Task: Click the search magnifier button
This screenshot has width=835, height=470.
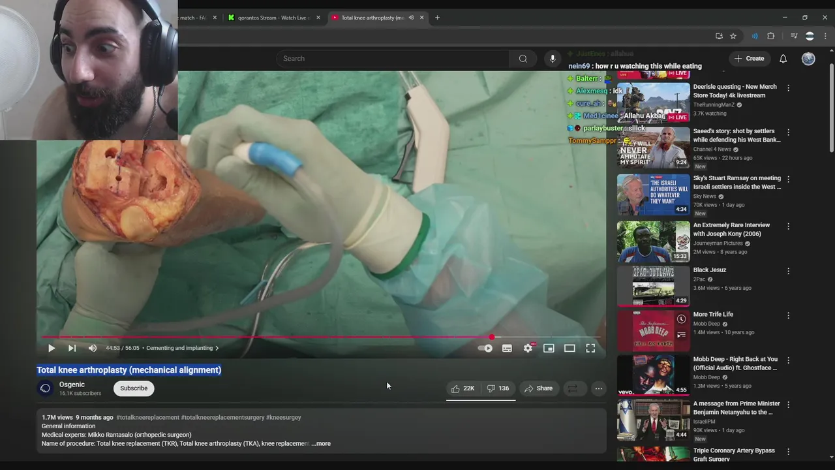Action: pos(523,59)
